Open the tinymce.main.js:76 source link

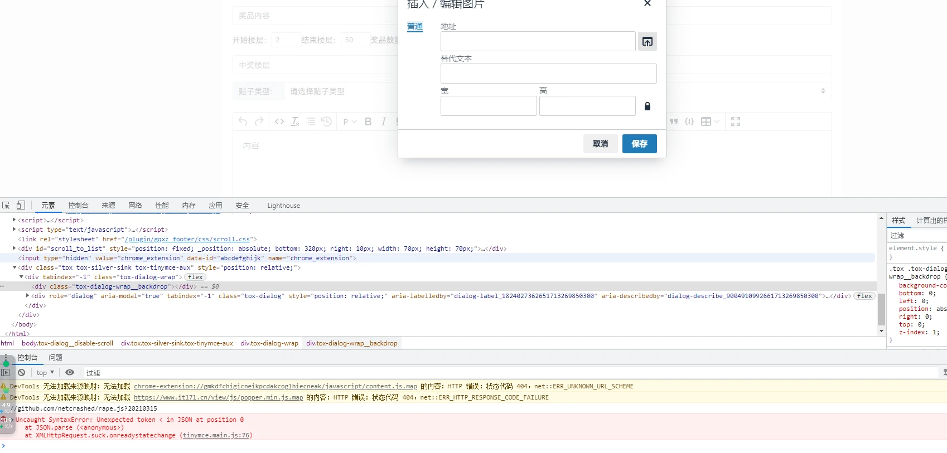coord(218,435)
